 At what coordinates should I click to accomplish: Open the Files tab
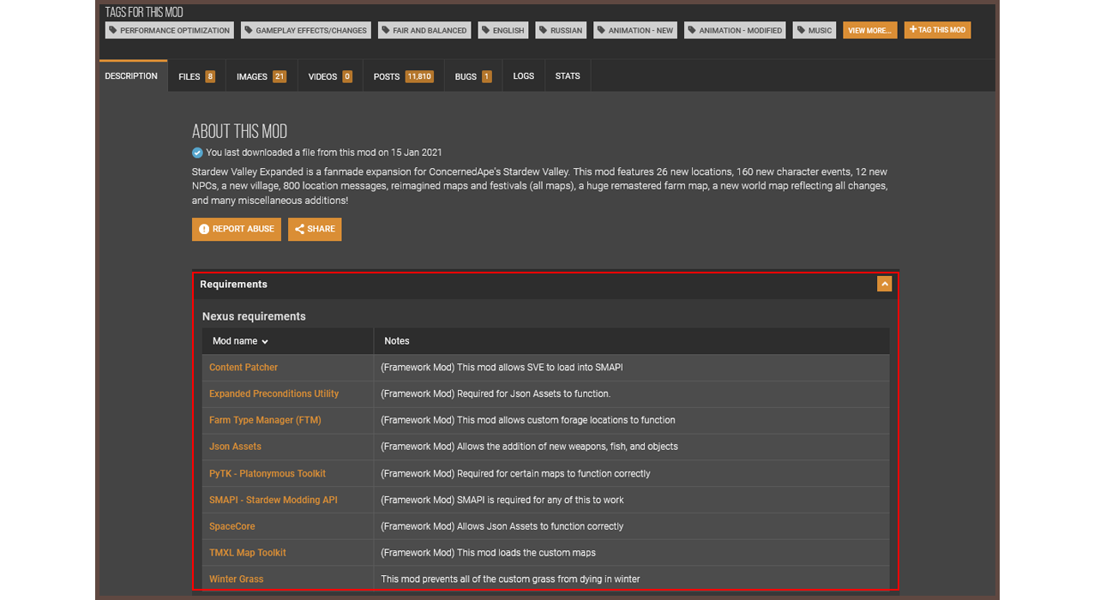click(196, 76)
